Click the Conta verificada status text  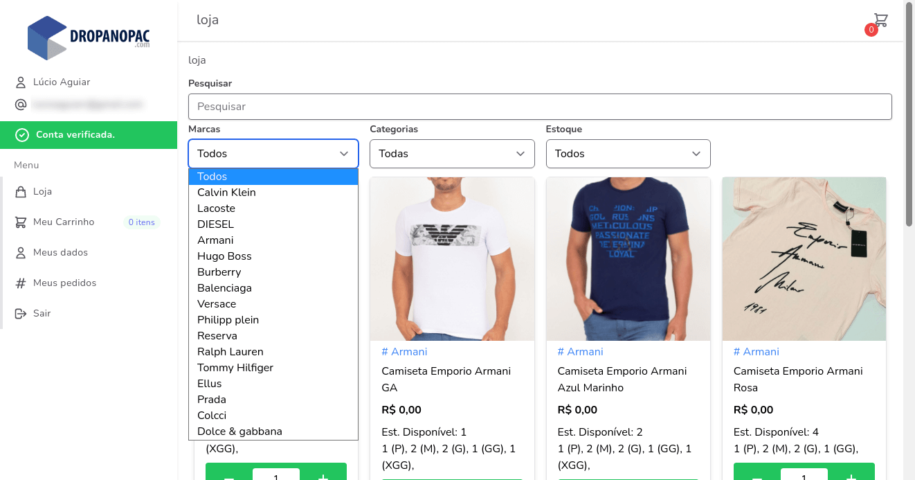[75, 134]
